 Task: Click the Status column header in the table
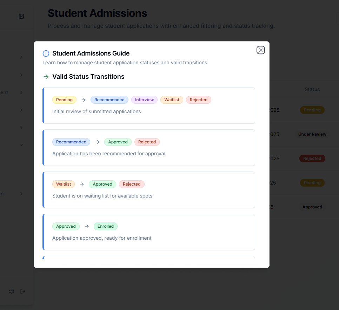point(312,89)
